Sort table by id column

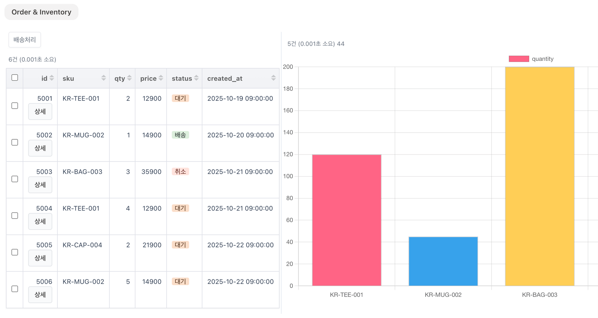pos(52,78)
